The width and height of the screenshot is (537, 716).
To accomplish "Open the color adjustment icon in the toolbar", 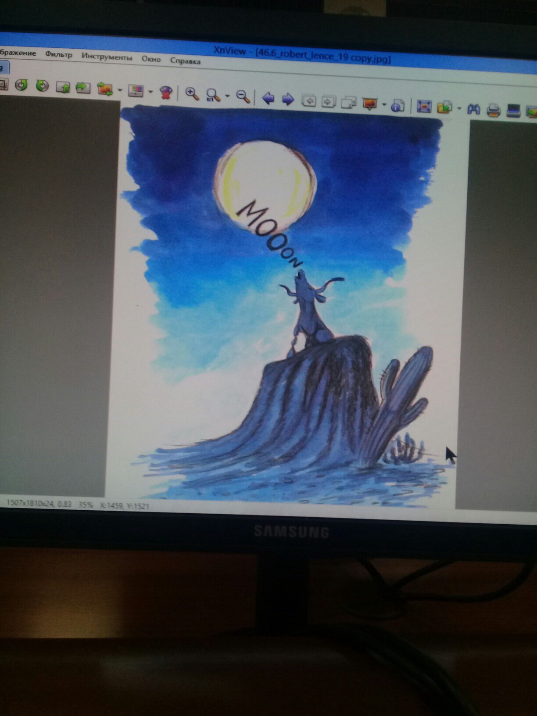I will point(136,91).
